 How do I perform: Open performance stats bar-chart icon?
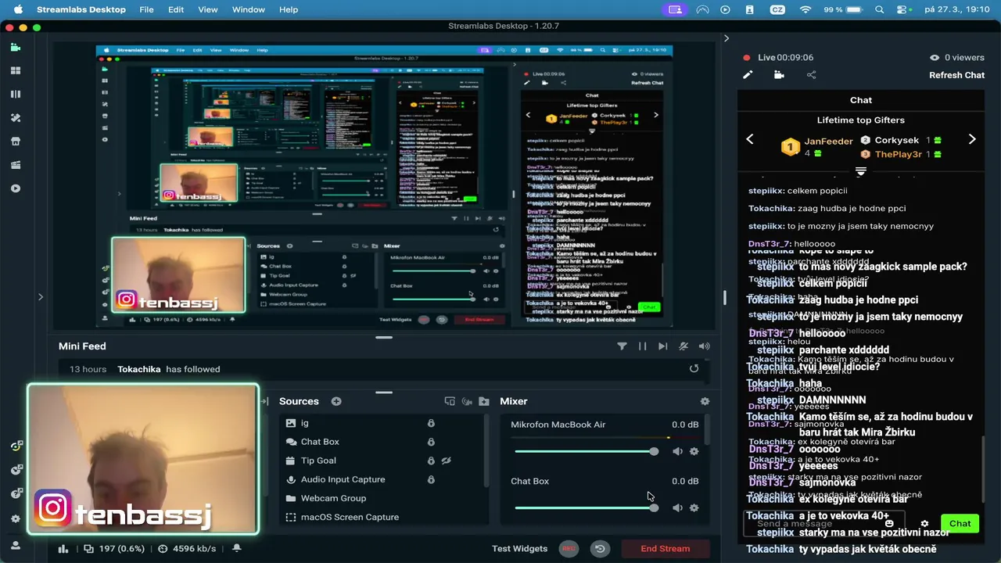point(63,549)
